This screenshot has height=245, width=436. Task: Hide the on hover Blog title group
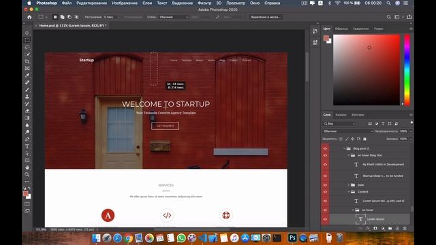pyautogui.click(x=325, y=155)
